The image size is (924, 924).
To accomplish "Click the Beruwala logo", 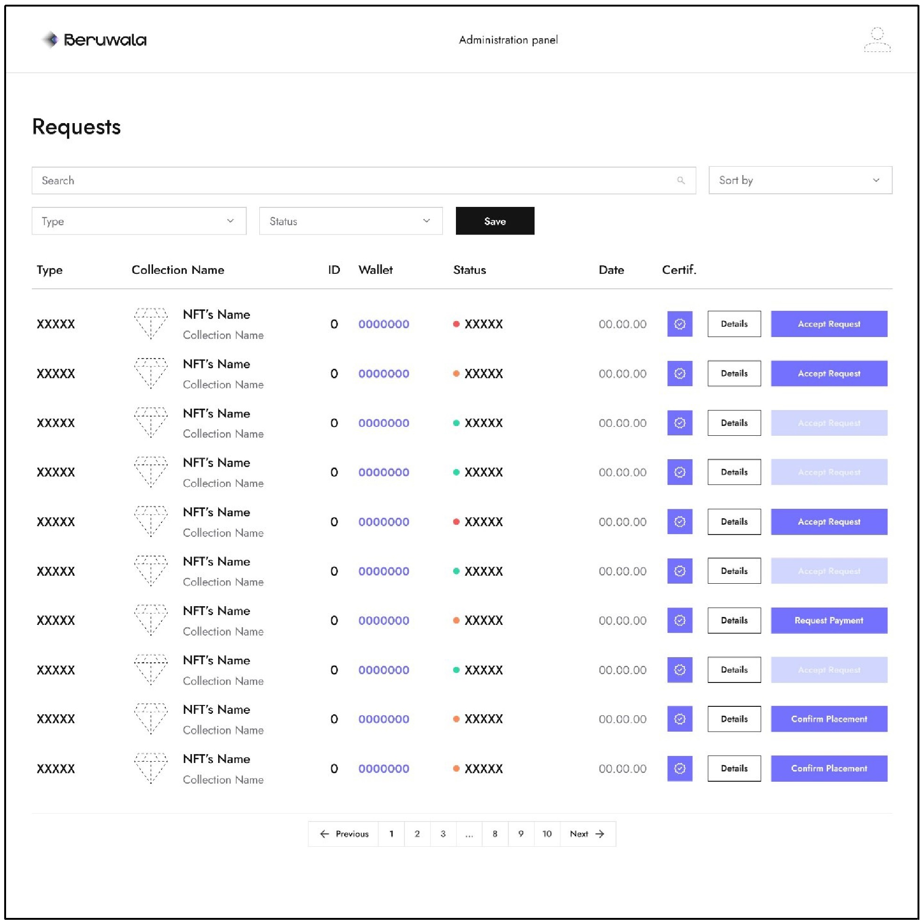I will tap(94, 40).
